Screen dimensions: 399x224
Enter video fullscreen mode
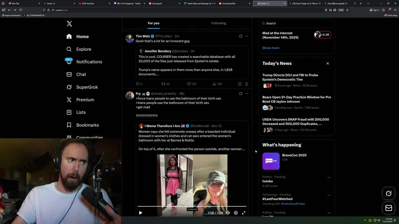243,213
